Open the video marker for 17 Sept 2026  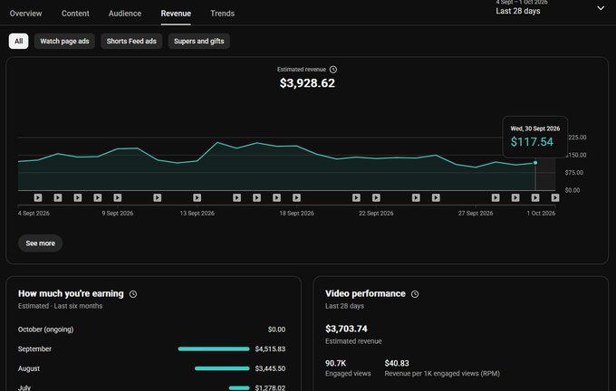point(276,197)
